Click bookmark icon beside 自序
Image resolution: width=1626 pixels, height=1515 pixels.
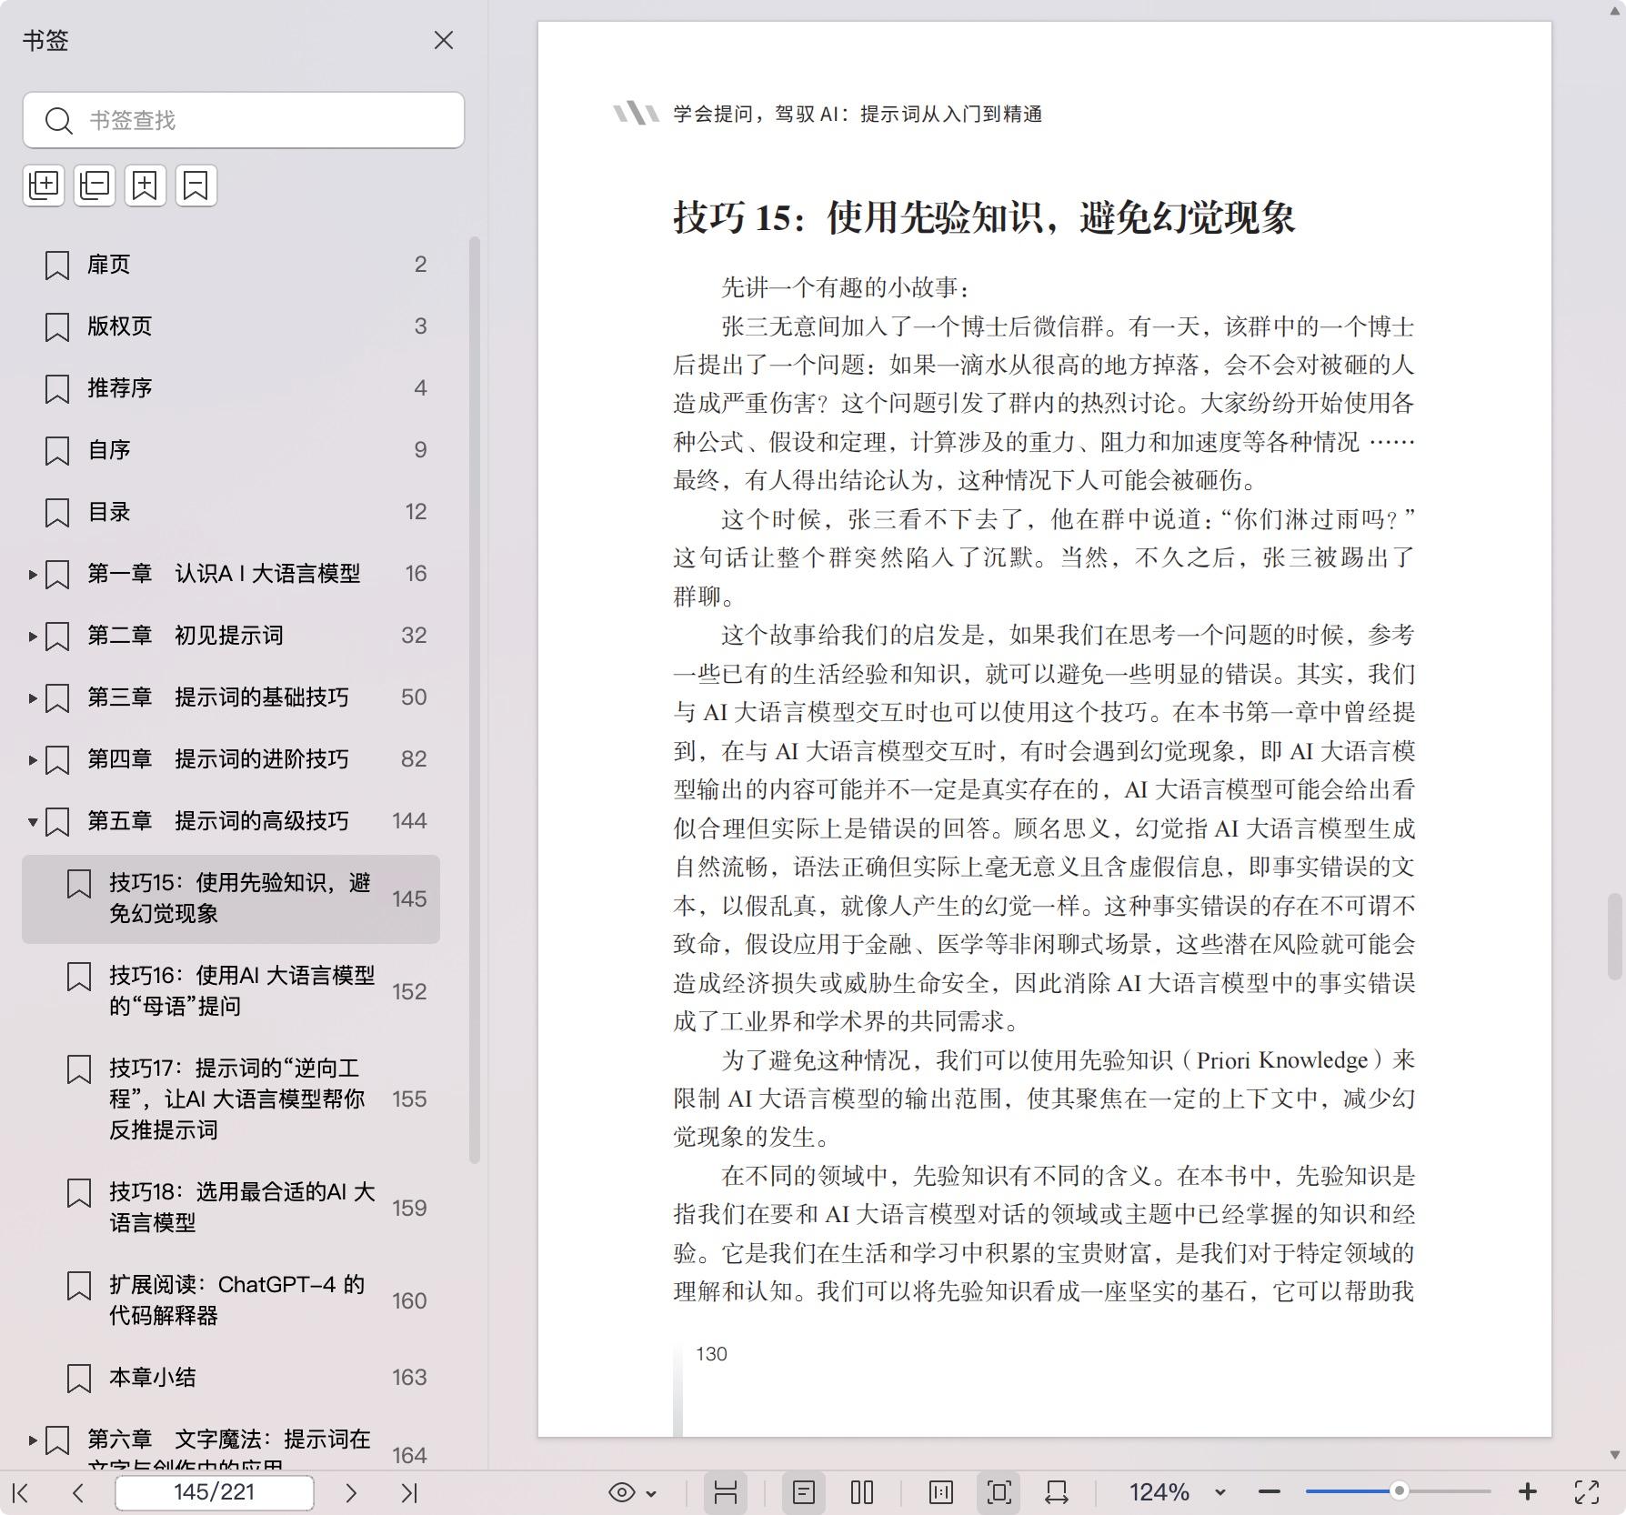tap(57, 451)
